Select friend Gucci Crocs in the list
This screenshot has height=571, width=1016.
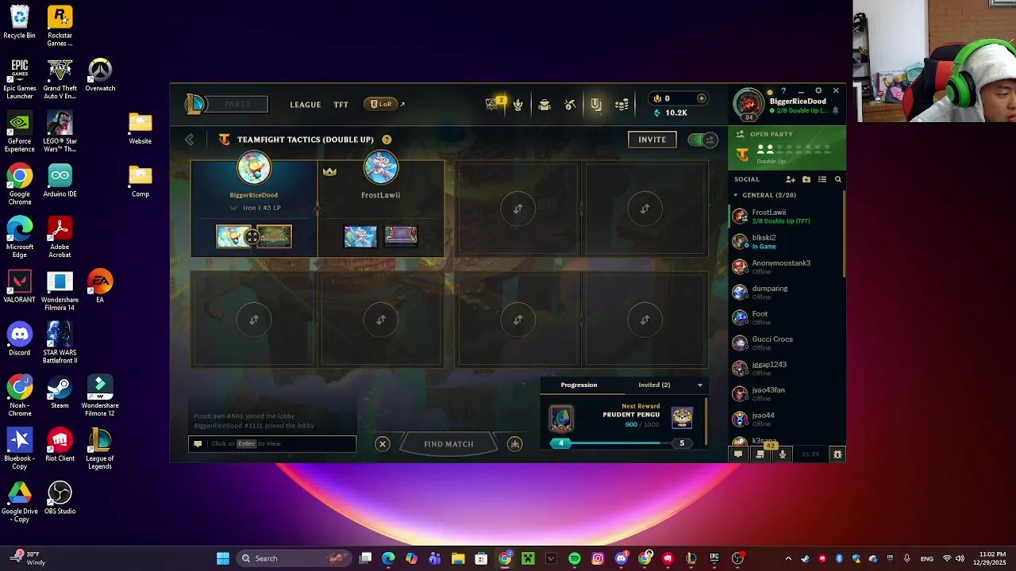785,343
